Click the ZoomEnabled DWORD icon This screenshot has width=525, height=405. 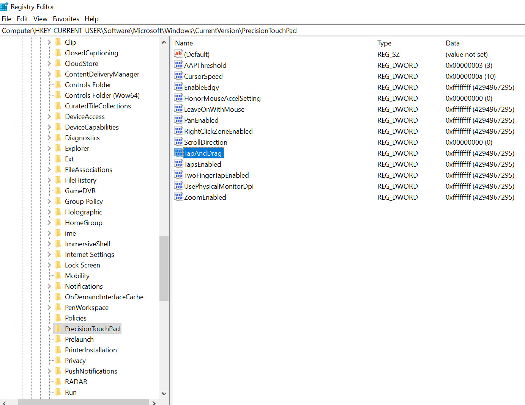click(x=179, y=197)
